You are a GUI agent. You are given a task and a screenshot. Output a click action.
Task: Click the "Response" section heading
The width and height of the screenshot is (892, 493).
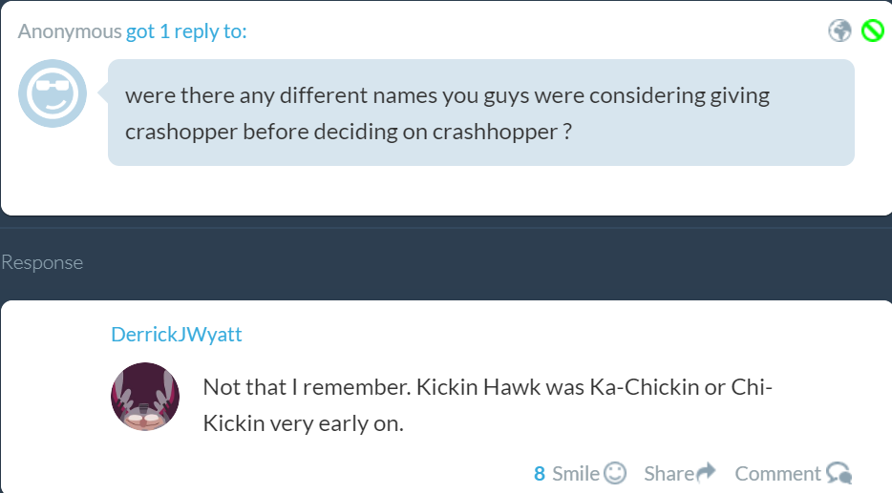[x=42, y=262]
